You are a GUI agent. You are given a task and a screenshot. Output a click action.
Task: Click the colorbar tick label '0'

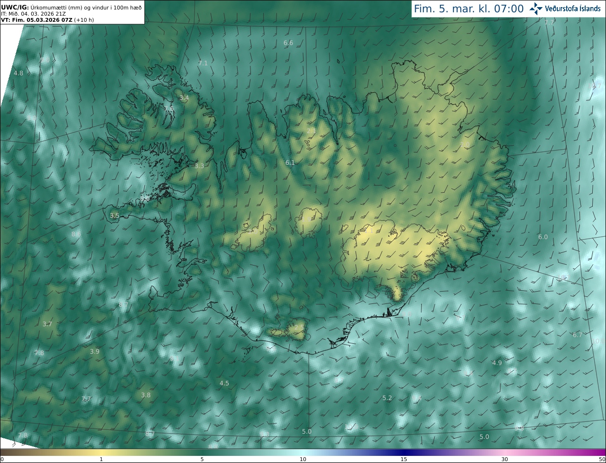pyautogui.click(x=2, y=460)
